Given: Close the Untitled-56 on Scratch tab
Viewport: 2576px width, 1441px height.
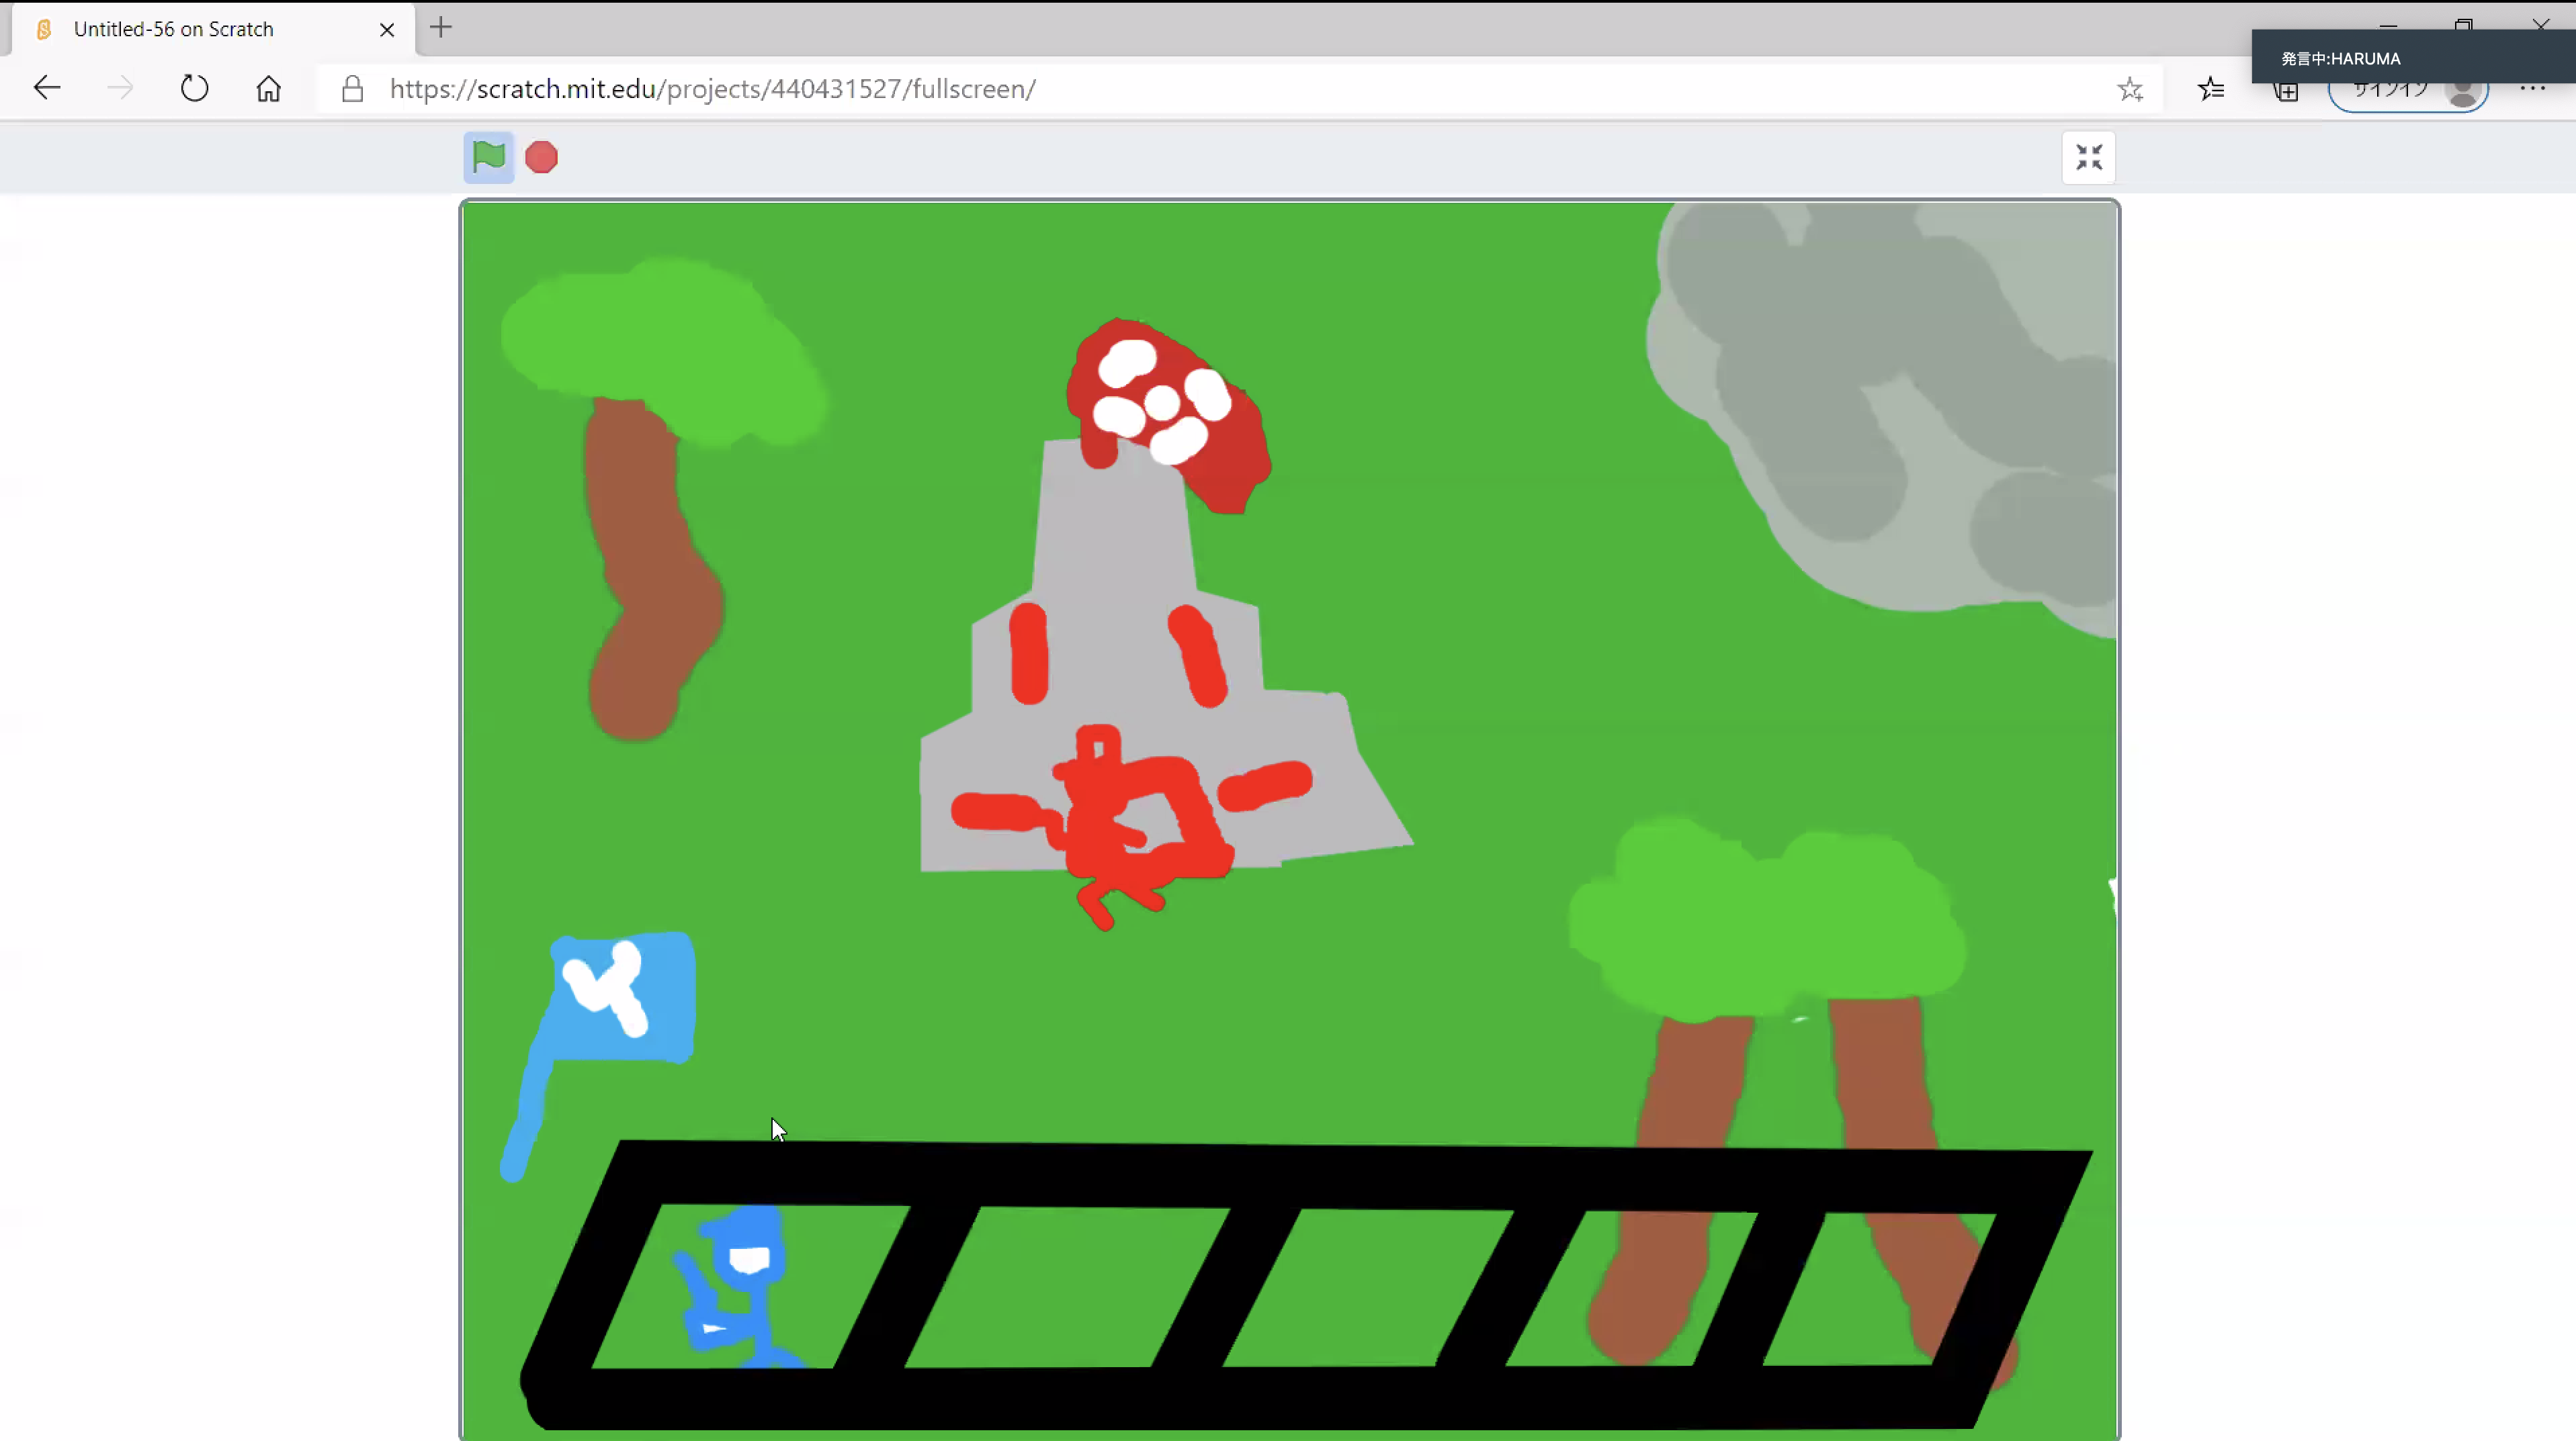Looking at the screenshot, I should point(387,29).
